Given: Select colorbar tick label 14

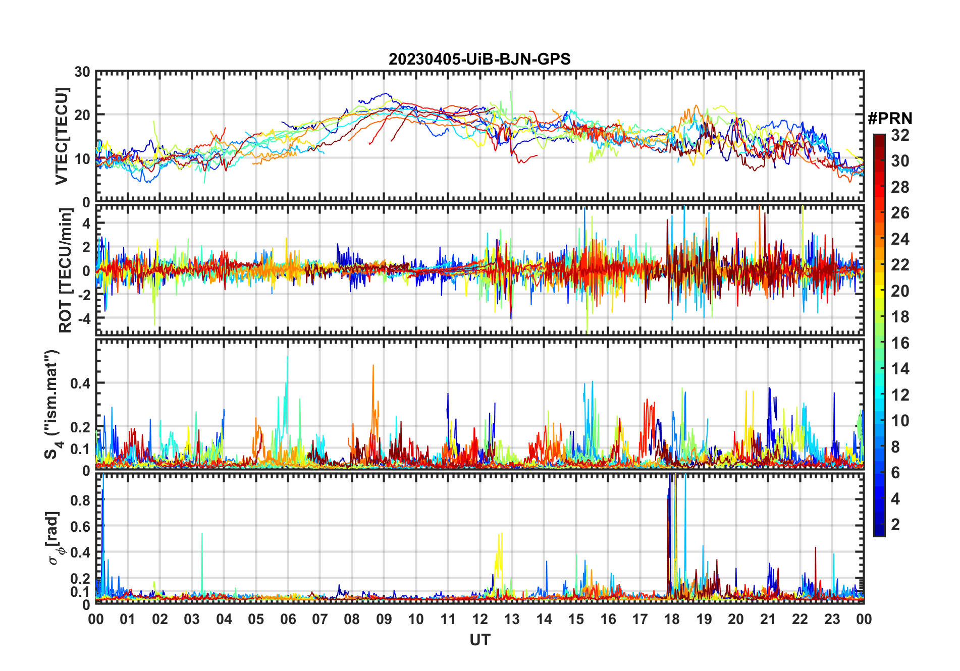Looking at the screenshot, I should tap(900, 369).
